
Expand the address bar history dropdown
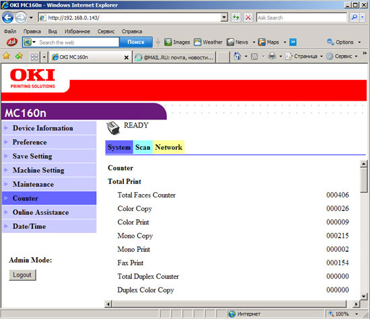(224, 17)
